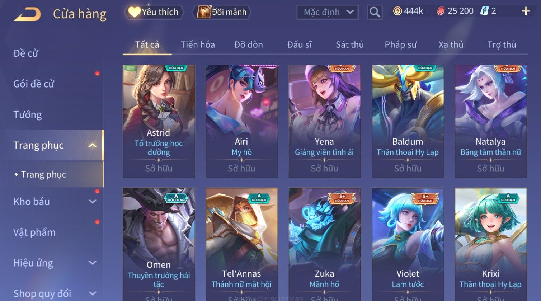Viewport: 541px width, 301px height.
Task: Click the gold coin balance icon
Action: pyautogui.click(x=397, y=11)
